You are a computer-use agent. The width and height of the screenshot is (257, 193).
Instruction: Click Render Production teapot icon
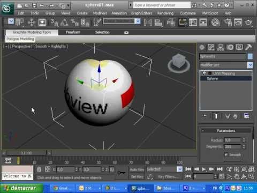[248, 23]
